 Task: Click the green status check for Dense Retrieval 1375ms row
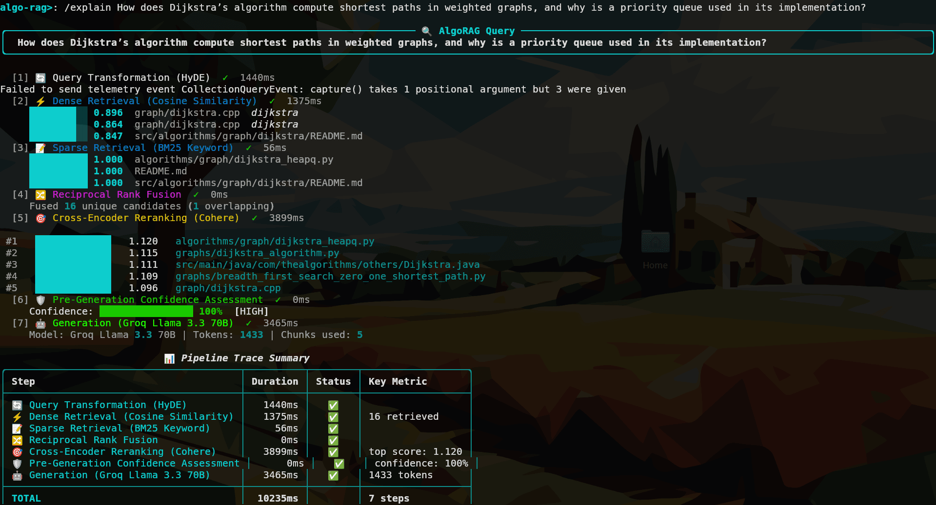pyautogui.click(x=333, y=417)
